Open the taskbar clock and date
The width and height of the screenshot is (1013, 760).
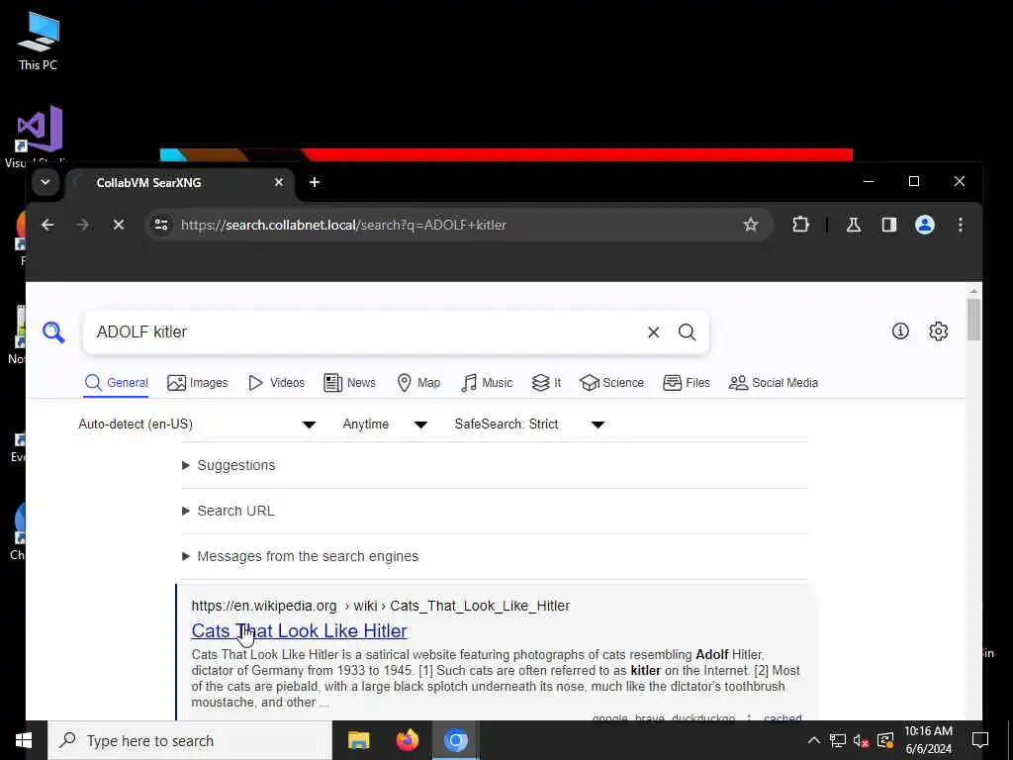(928, 740)
